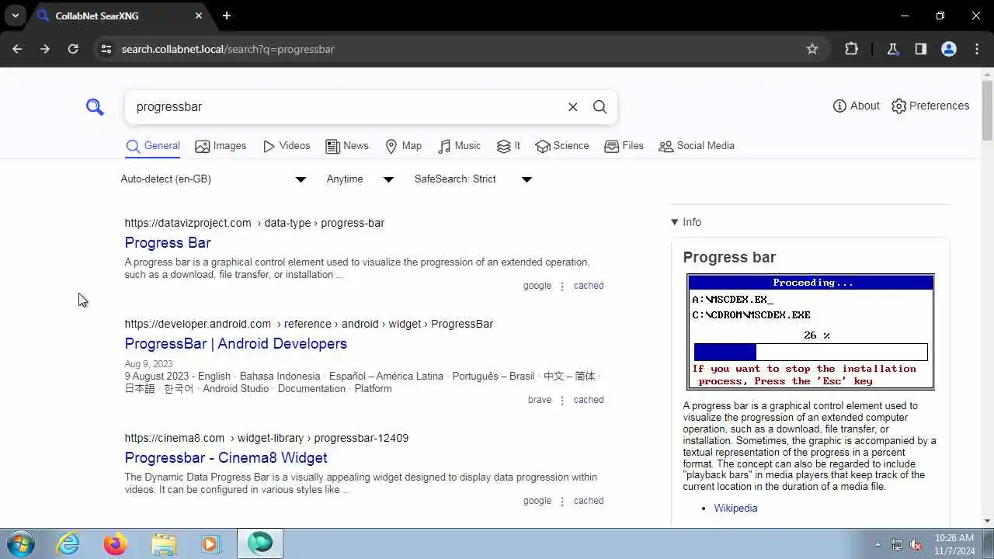Viewport: 994px width, 559px height.
Task: Close the CollabNet SearXNG tab
Action: [199, 16]
